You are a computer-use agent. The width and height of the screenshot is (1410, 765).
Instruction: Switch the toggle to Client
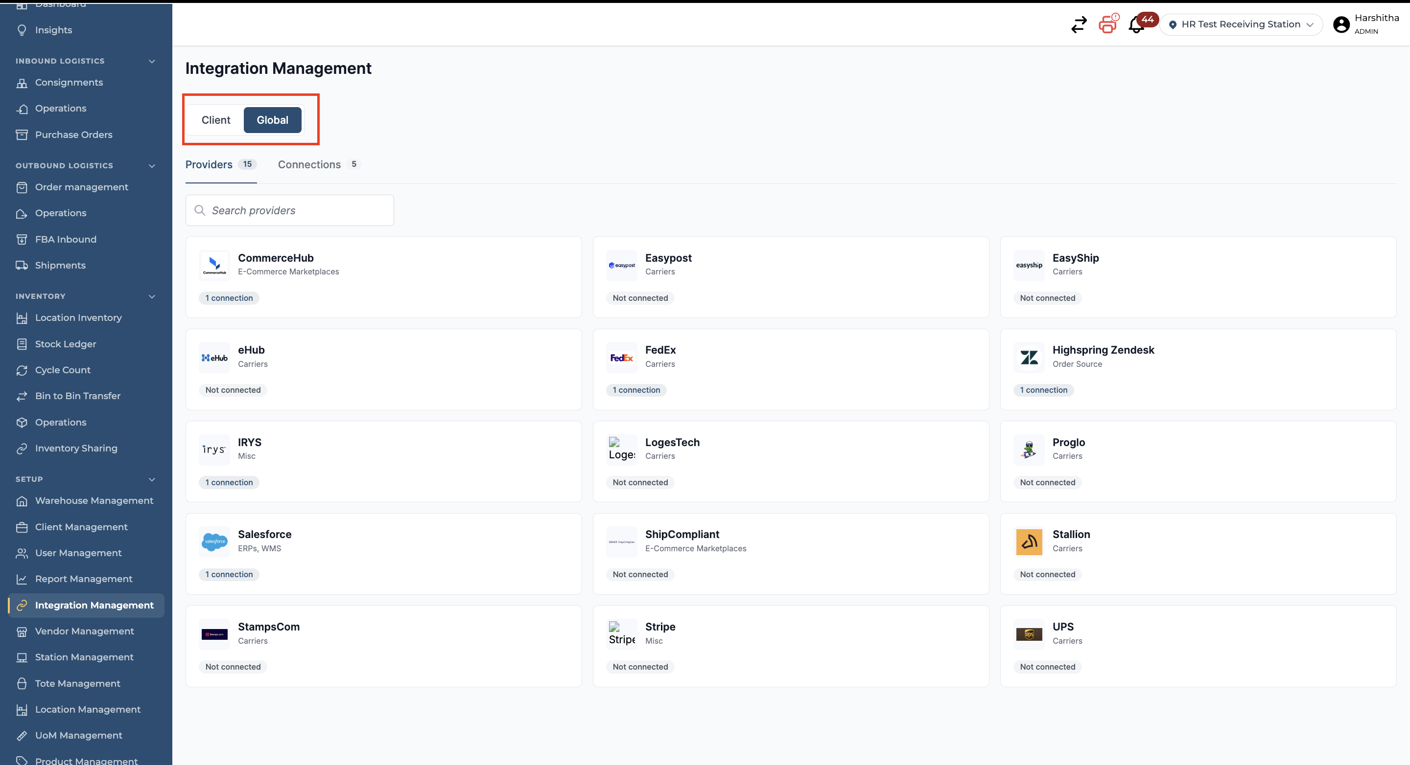click(215, 120)
